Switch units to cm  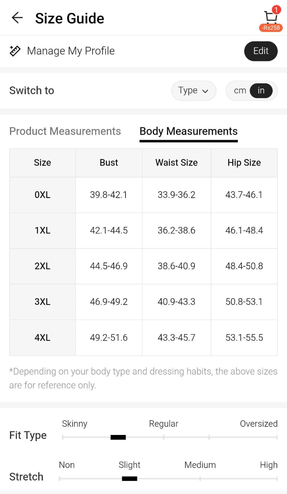coord(240,91)
